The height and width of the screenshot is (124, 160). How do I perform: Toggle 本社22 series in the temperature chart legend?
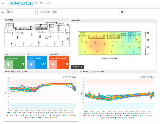point(53,115)
